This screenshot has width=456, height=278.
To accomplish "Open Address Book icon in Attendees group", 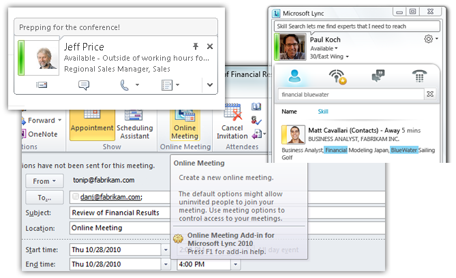I will (x=256, y=106).
